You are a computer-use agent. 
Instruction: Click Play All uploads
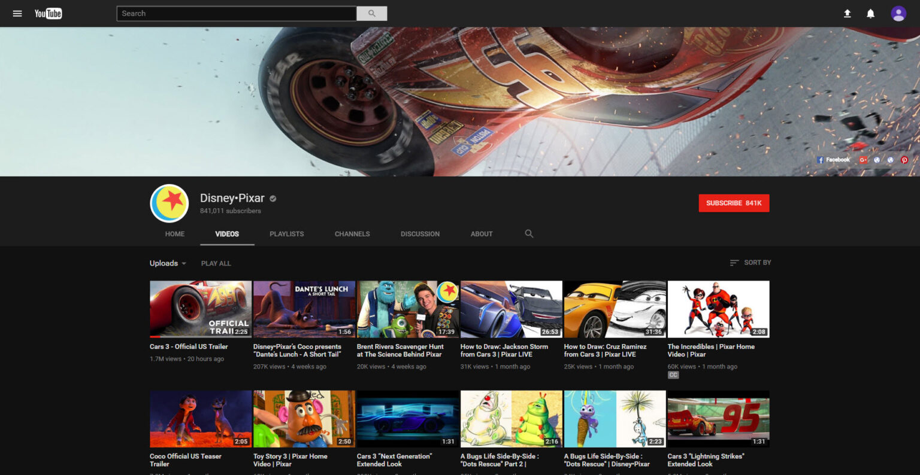pos(216,263)
